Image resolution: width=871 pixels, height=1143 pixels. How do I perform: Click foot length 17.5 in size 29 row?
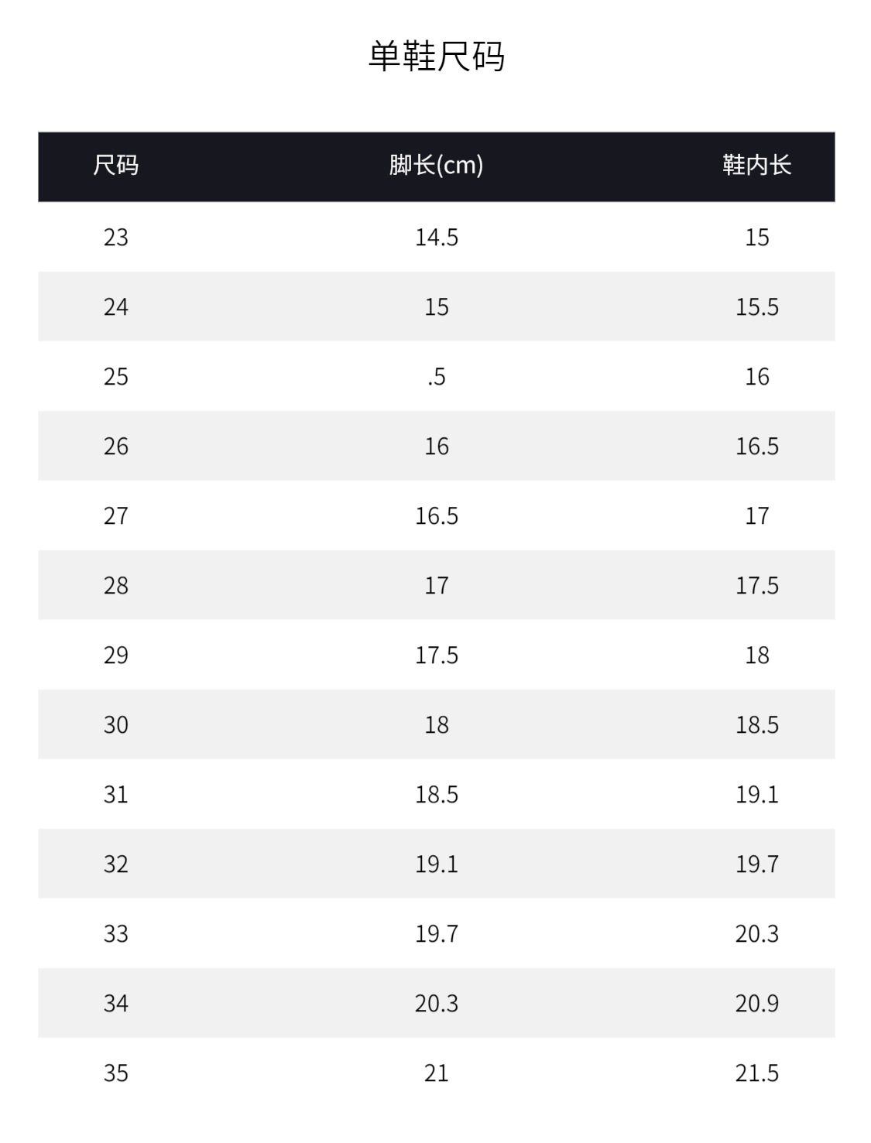point(436,655)
